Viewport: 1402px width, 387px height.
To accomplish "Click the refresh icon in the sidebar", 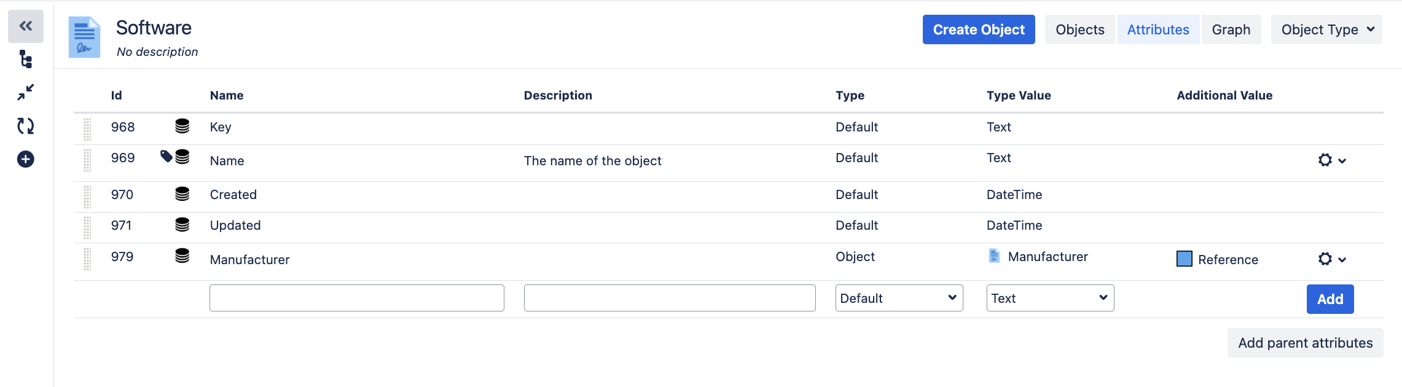I will [25, 126].
